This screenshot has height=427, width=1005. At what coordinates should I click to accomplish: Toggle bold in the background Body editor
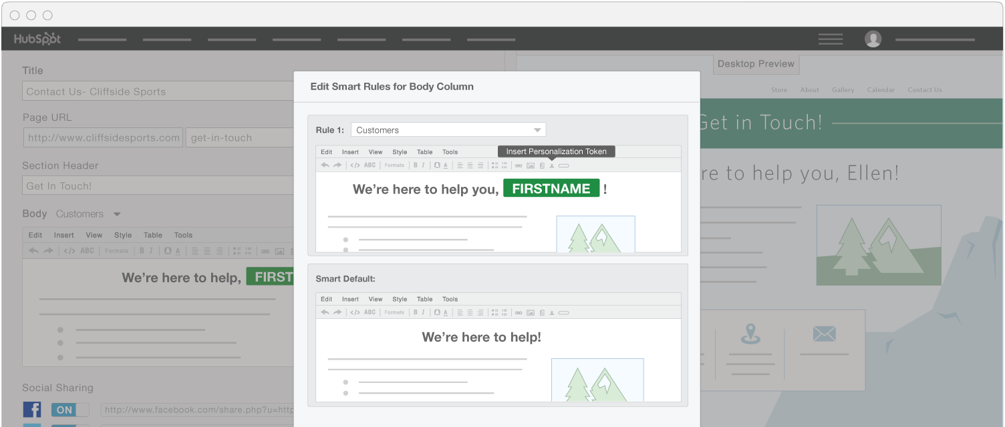(x=142, y=251)
